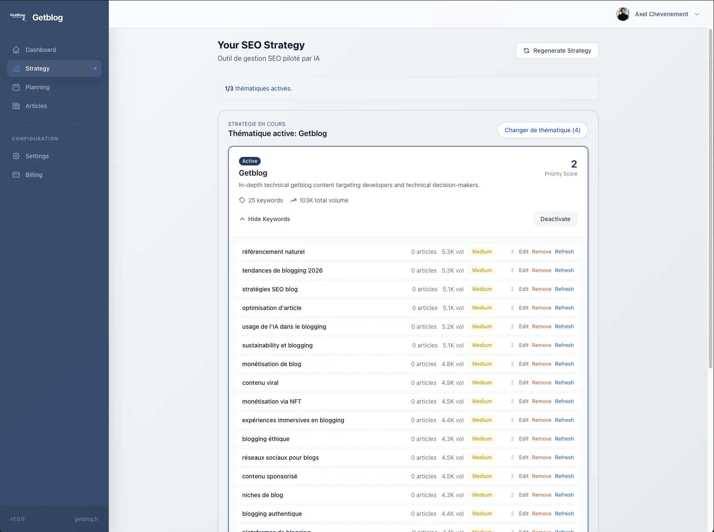Screen dimensions: 714x532
Task: Refresh the niches de blog keyword
Action: pyautogui.click(x=564, y=495)
